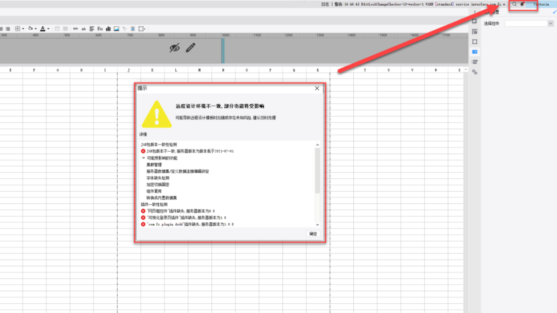
Task: Open the border style dropdown arrow
Action: tap(23, 29)
